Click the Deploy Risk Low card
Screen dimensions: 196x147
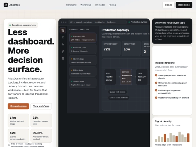(x=131, y=48)
